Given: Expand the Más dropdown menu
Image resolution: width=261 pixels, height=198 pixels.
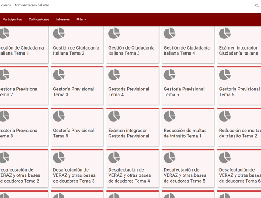Looking at the screenshot, I should point(81,20).
